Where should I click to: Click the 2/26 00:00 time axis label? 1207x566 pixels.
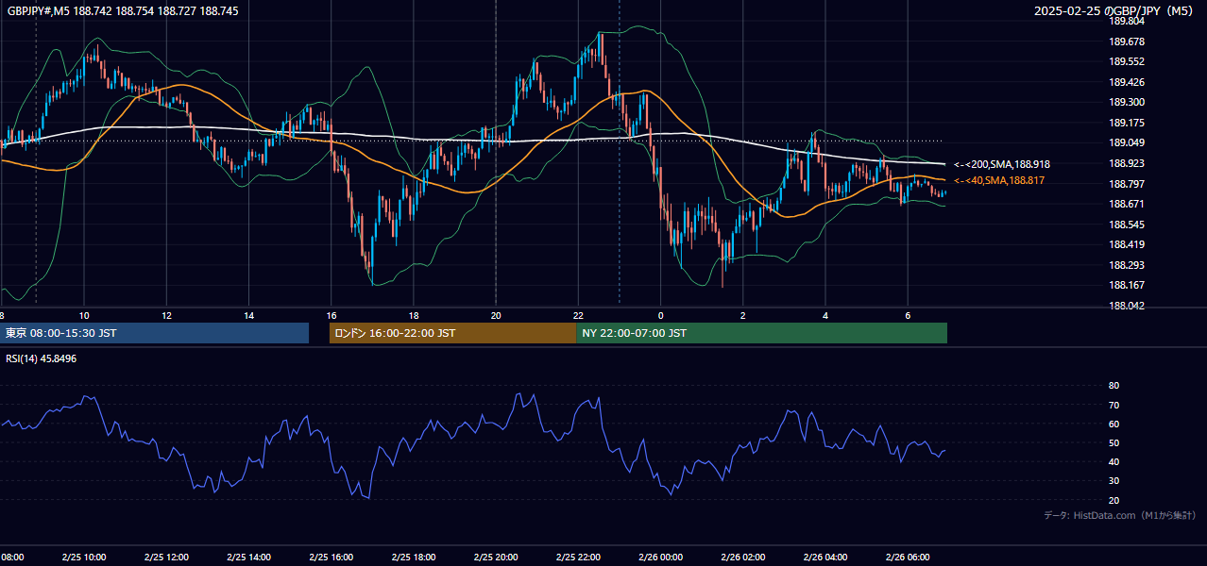(661, 558)
